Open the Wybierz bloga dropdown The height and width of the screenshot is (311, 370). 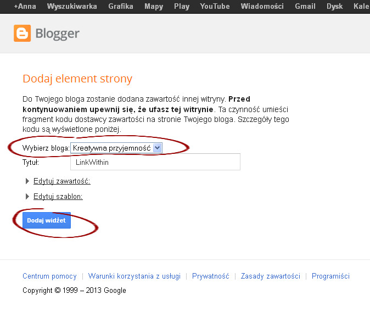116,148
